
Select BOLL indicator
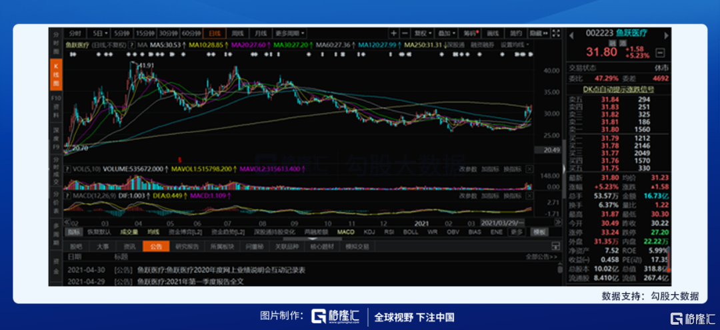click(411, 232)
